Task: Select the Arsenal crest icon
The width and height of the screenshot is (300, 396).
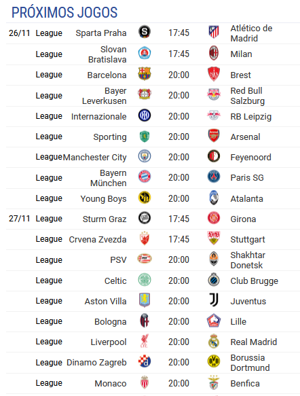Action: coord(214,136)
